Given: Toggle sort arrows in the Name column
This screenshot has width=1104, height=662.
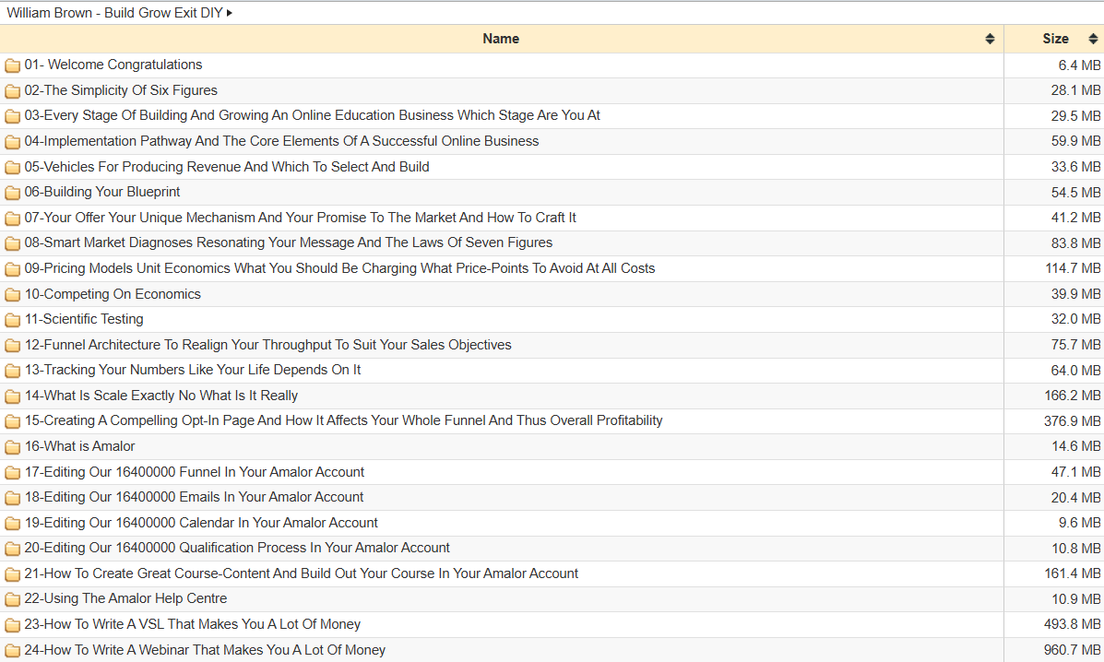Looking at the screenshot, I should click(x=990, y=39).
